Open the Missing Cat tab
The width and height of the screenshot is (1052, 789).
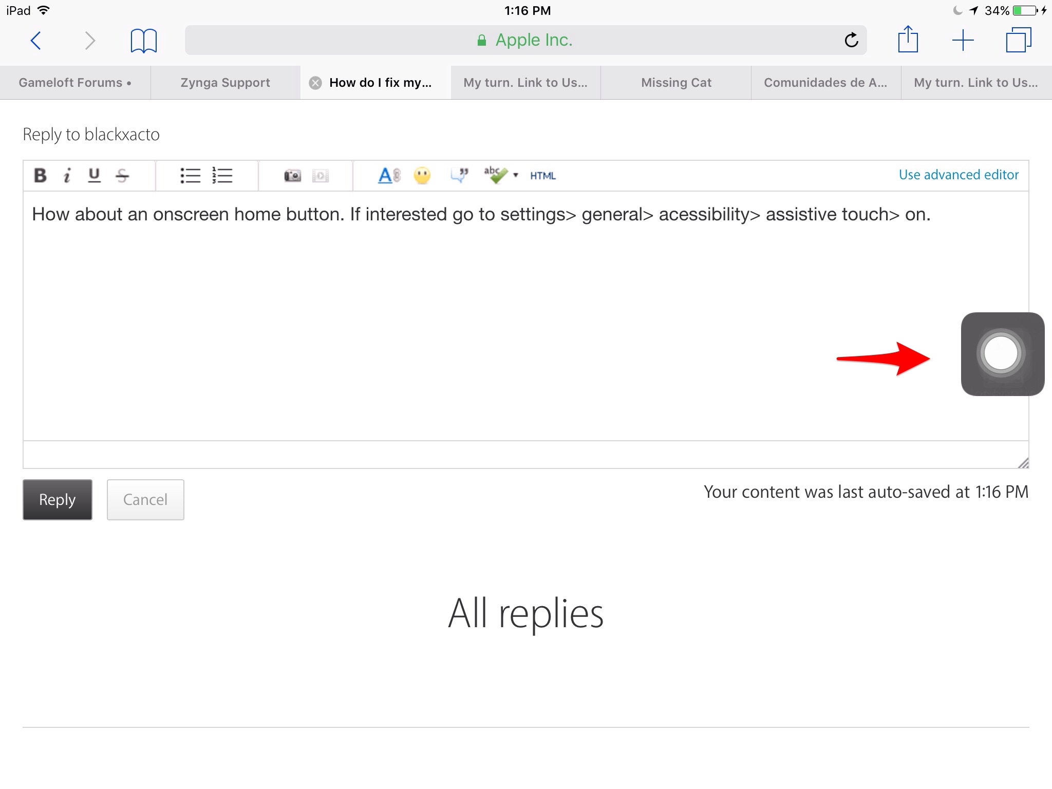coord(676,83)
